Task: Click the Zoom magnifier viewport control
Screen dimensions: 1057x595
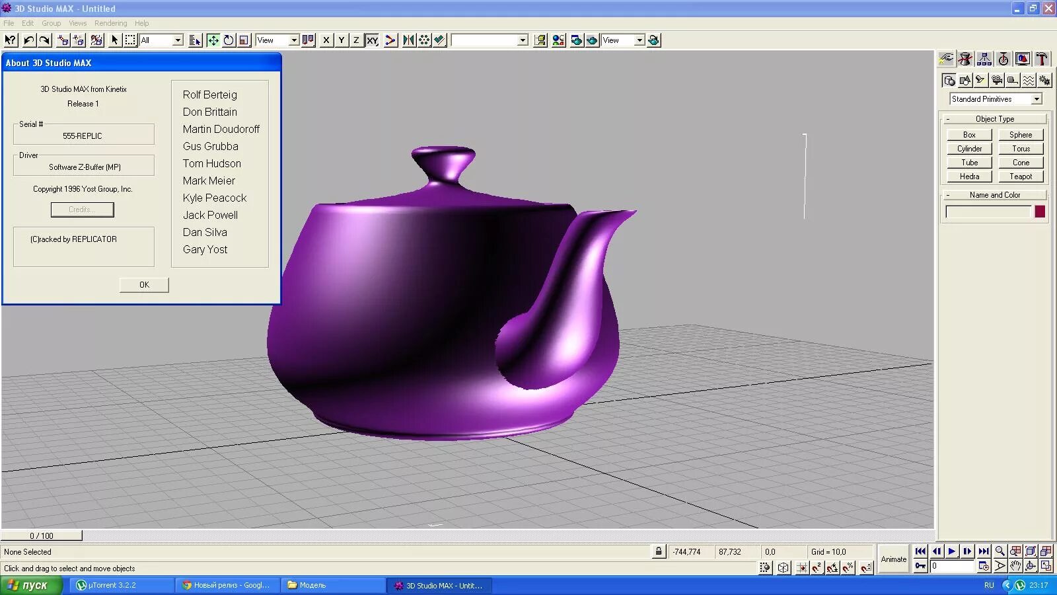Action: coord(1000,551)
